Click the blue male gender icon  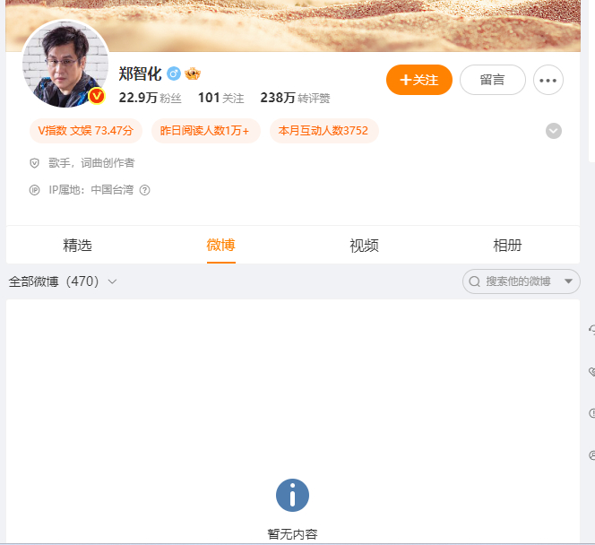[174, 74]
